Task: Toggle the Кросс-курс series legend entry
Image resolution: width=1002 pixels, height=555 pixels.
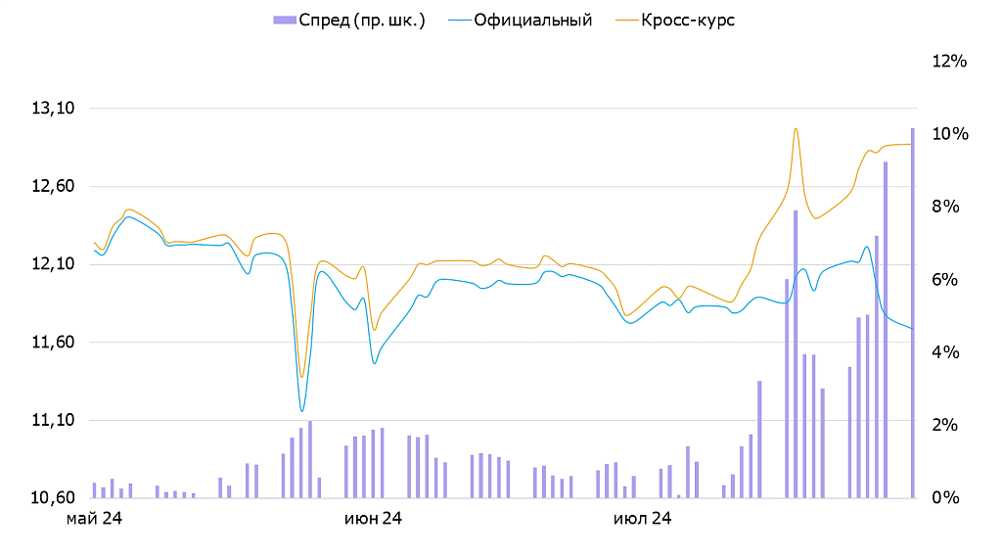Action: tap(688, 20)
